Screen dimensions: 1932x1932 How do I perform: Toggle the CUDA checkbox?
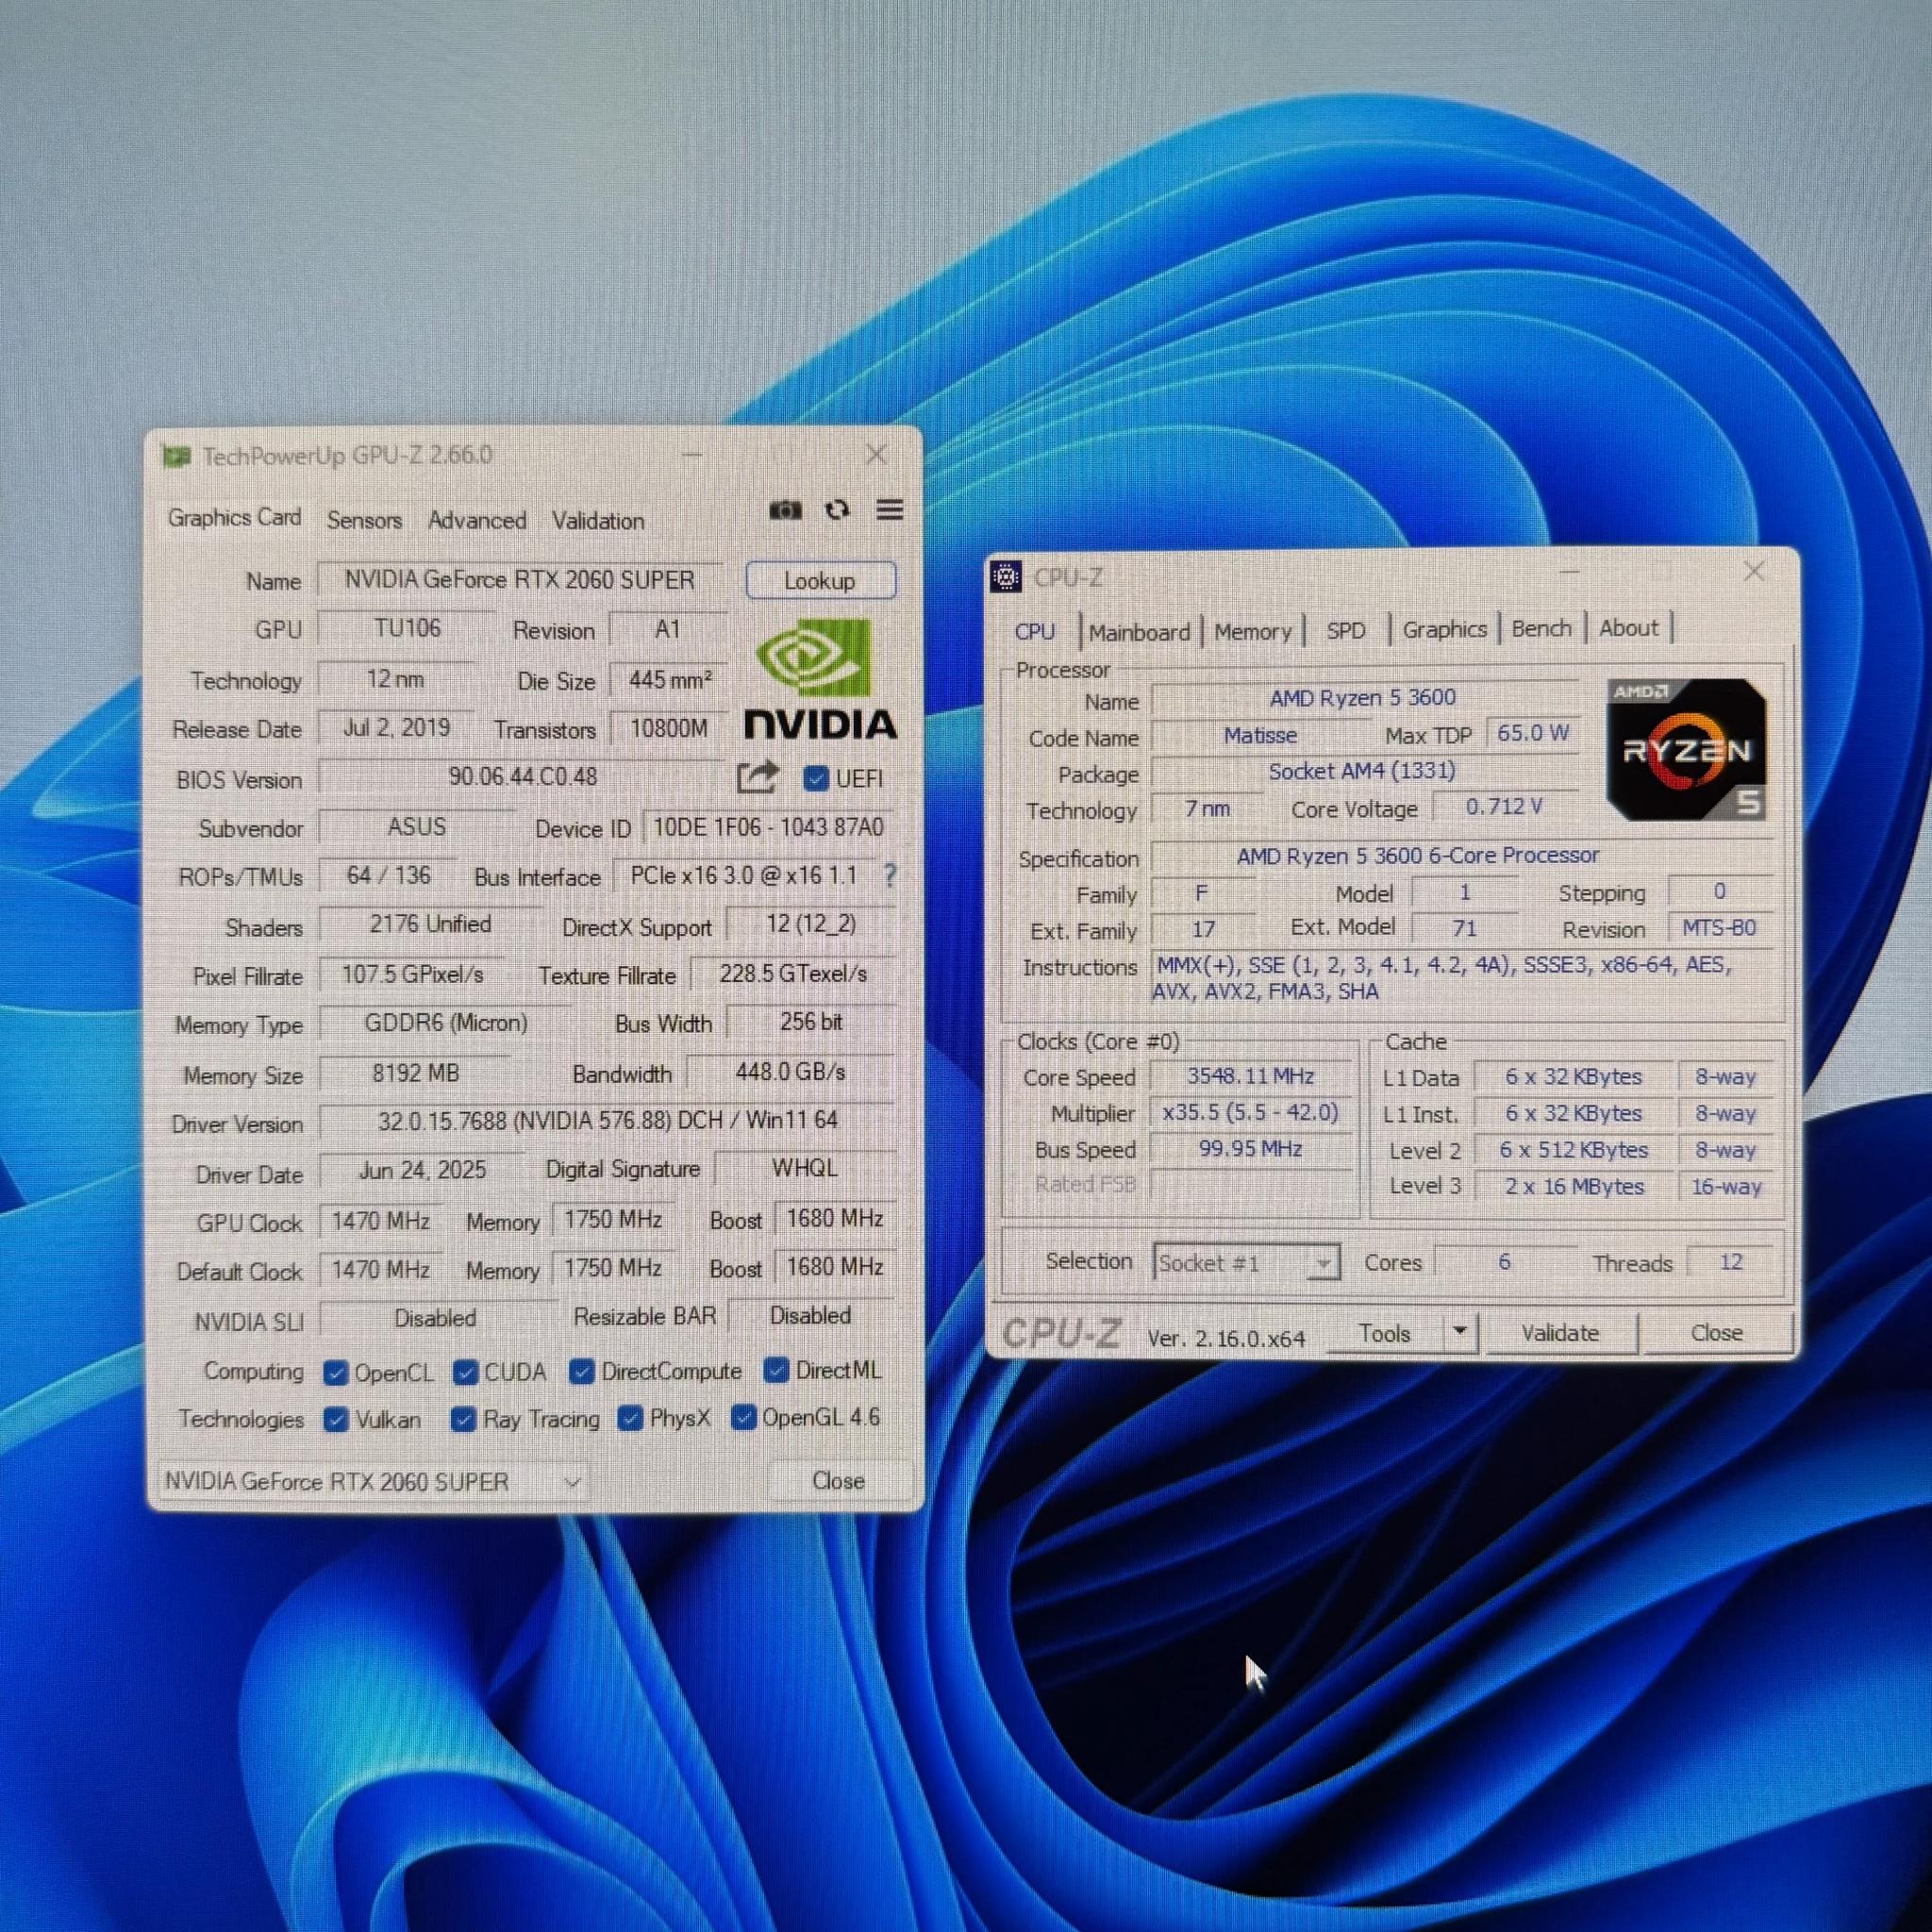pos(465,1372)
